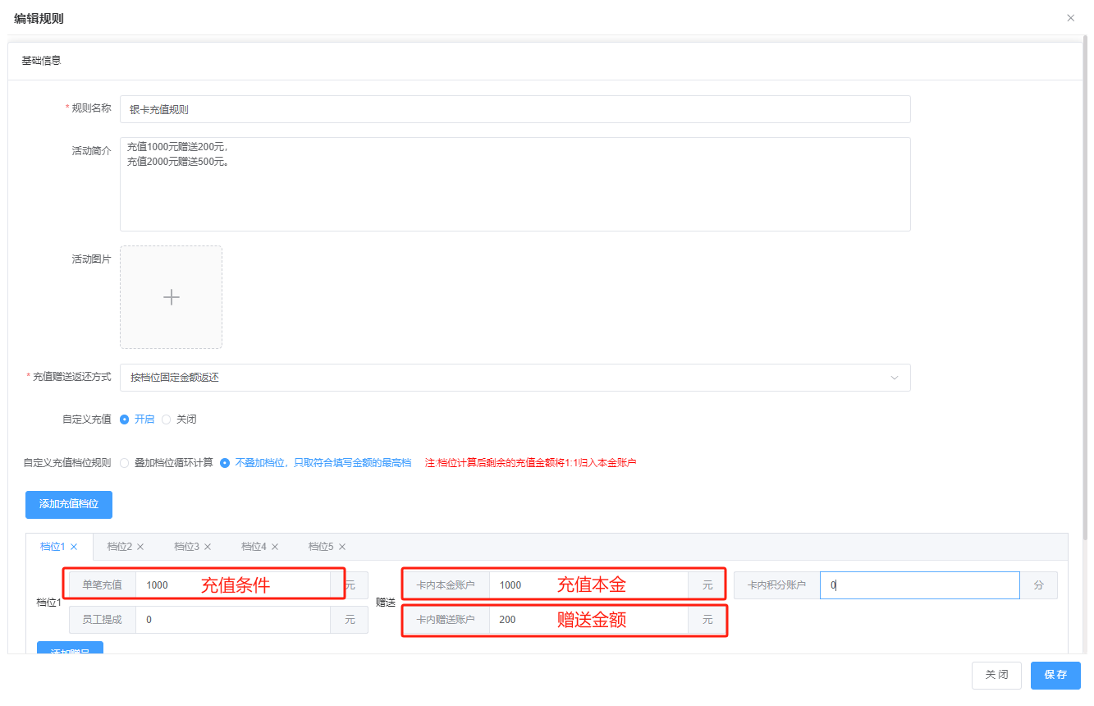
Task: Close the 编辑规则 dialog with the X icon
Action: click(1070, 18)
